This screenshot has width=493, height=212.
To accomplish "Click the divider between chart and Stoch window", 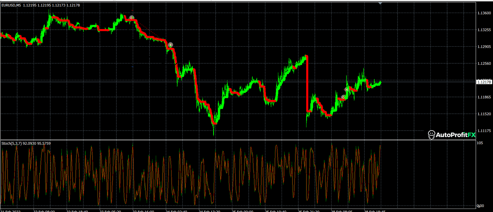I will pyautogui.click(x=237, y=140).
